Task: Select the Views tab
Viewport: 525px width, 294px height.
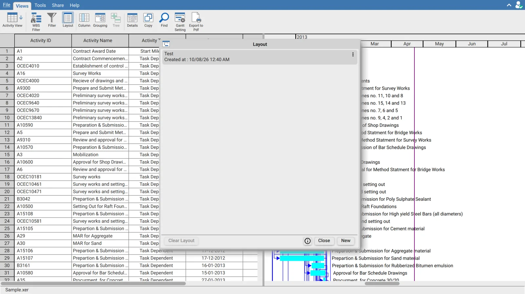Action: coord(22,6)
